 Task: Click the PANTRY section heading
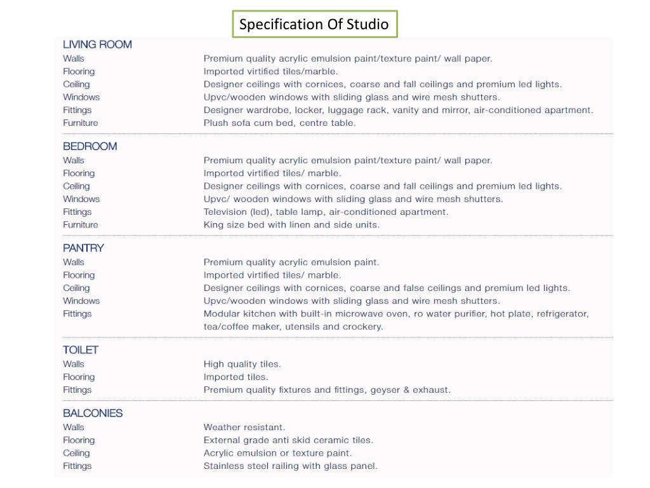coord(83,248)
